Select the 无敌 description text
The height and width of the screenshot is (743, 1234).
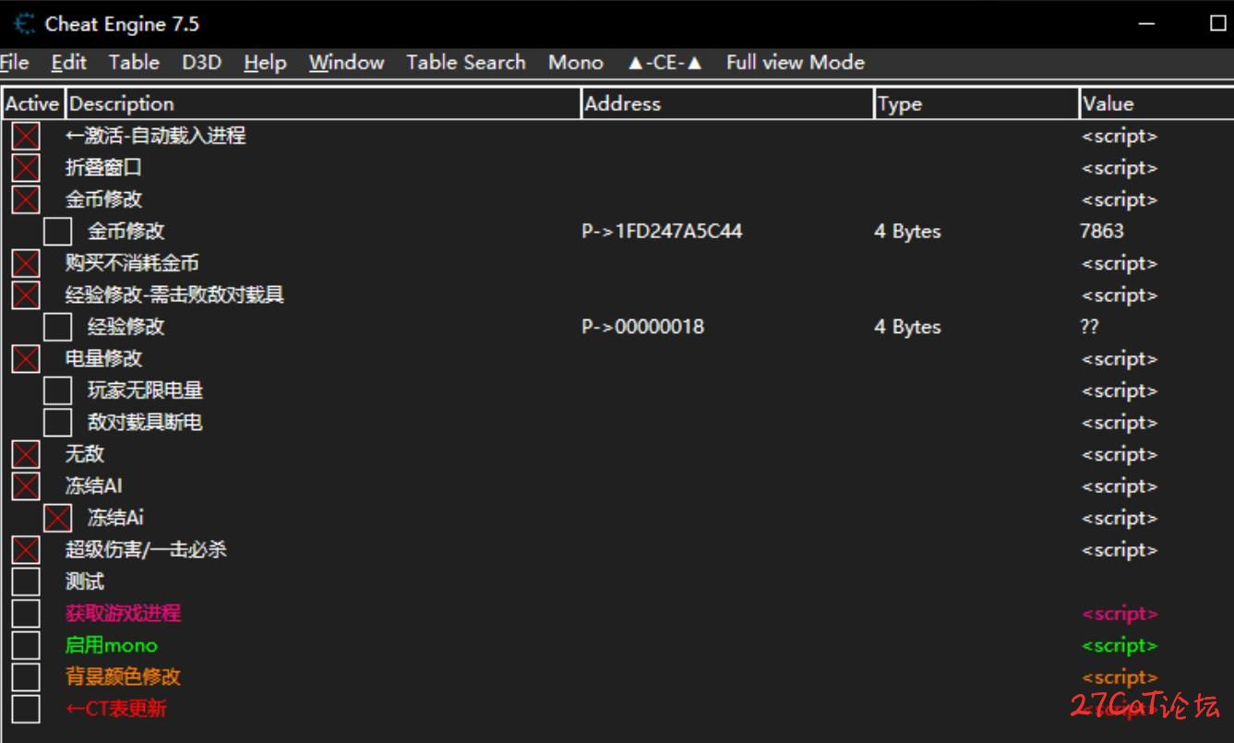85,454
